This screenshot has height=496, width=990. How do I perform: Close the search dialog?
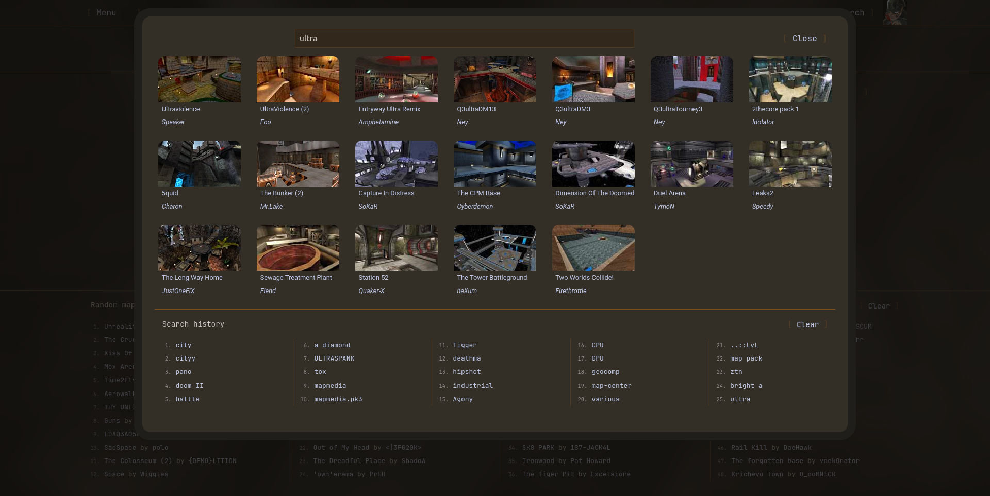point(804,39)
